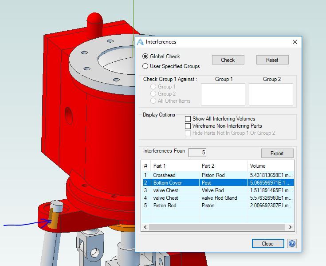The height and width of the screenshot is (266, 326).
Task: Click the Interferences dialog app logo icon
Action: (x=140, y=42)
